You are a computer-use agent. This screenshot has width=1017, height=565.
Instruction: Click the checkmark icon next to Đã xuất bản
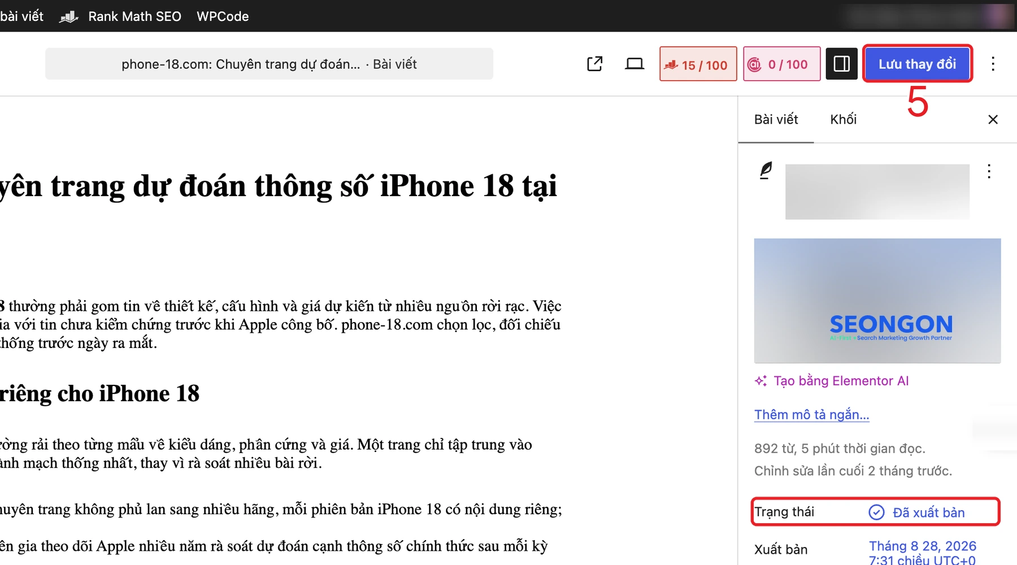tap(876, 512)
